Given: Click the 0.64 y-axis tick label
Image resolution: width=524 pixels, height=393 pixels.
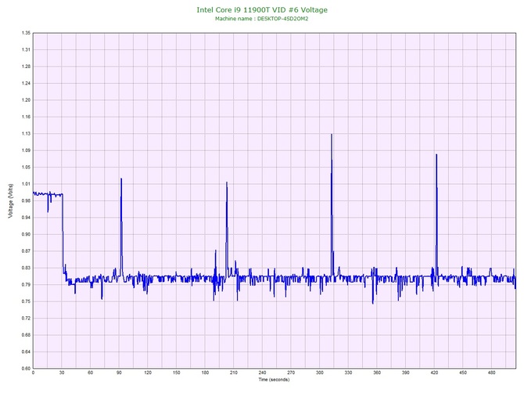Looking at the screenshot, I should coord(26,352).
